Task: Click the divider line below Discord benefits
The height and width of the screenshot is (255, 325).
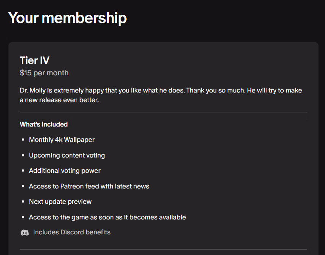Action: [x=163, y=249]
